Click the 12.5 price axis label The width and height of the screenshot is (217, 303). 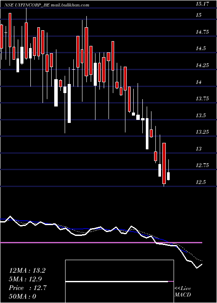coord(201,182)
